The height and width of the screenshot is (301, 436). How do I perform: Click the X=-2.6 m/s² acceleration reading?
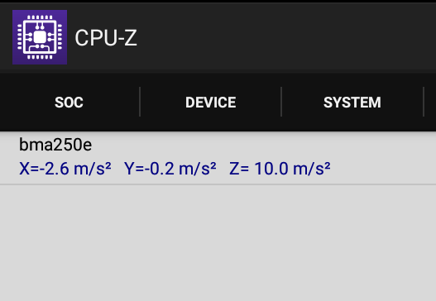65,169
